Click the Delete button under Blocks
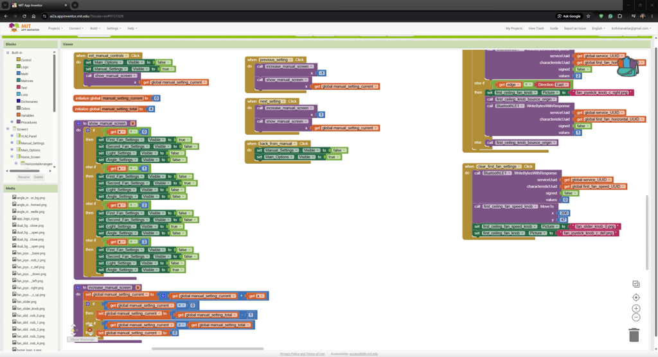The width and height of the screenshot is (658, 357). click(x=38, y=177)
